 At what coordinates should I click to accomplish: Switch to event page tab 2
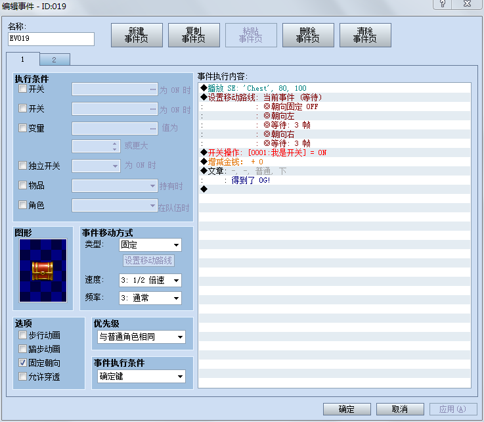tap(55, 60)
